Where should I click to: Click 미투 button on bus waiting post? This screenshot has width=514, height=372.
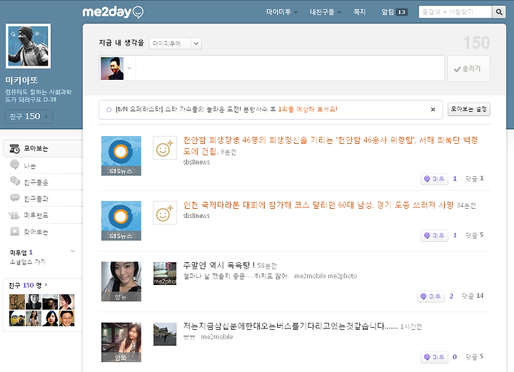434,357
